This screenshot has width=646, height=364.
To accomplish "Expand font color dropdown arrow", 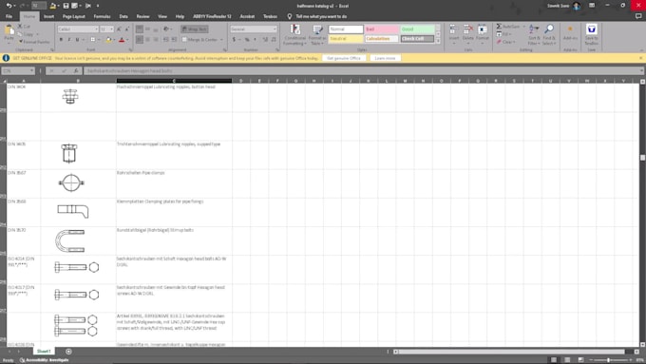I will coord(127,40).
